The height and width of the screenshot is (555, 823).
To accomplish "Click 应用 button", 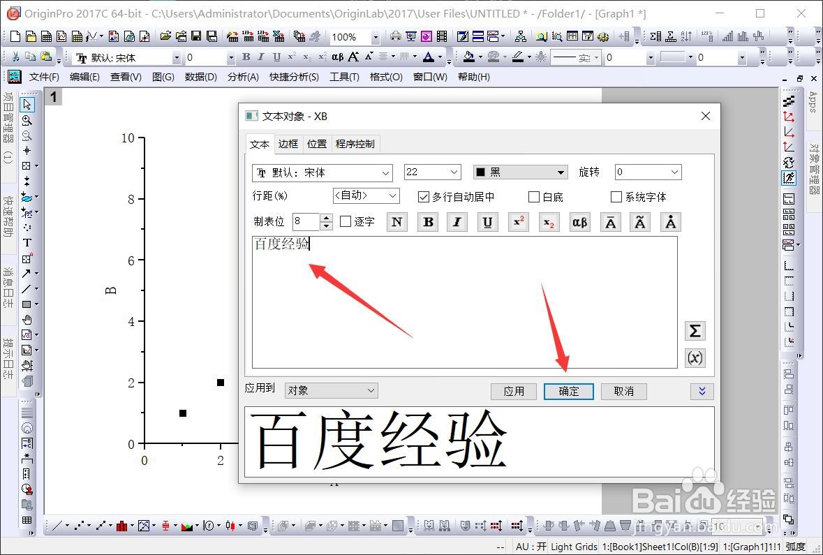I will click(514, 391).
